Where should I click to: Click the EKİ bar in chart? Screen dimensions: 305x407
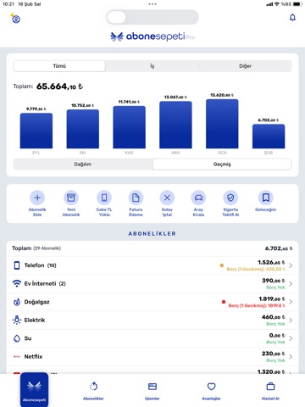click(x=83, y=129)
